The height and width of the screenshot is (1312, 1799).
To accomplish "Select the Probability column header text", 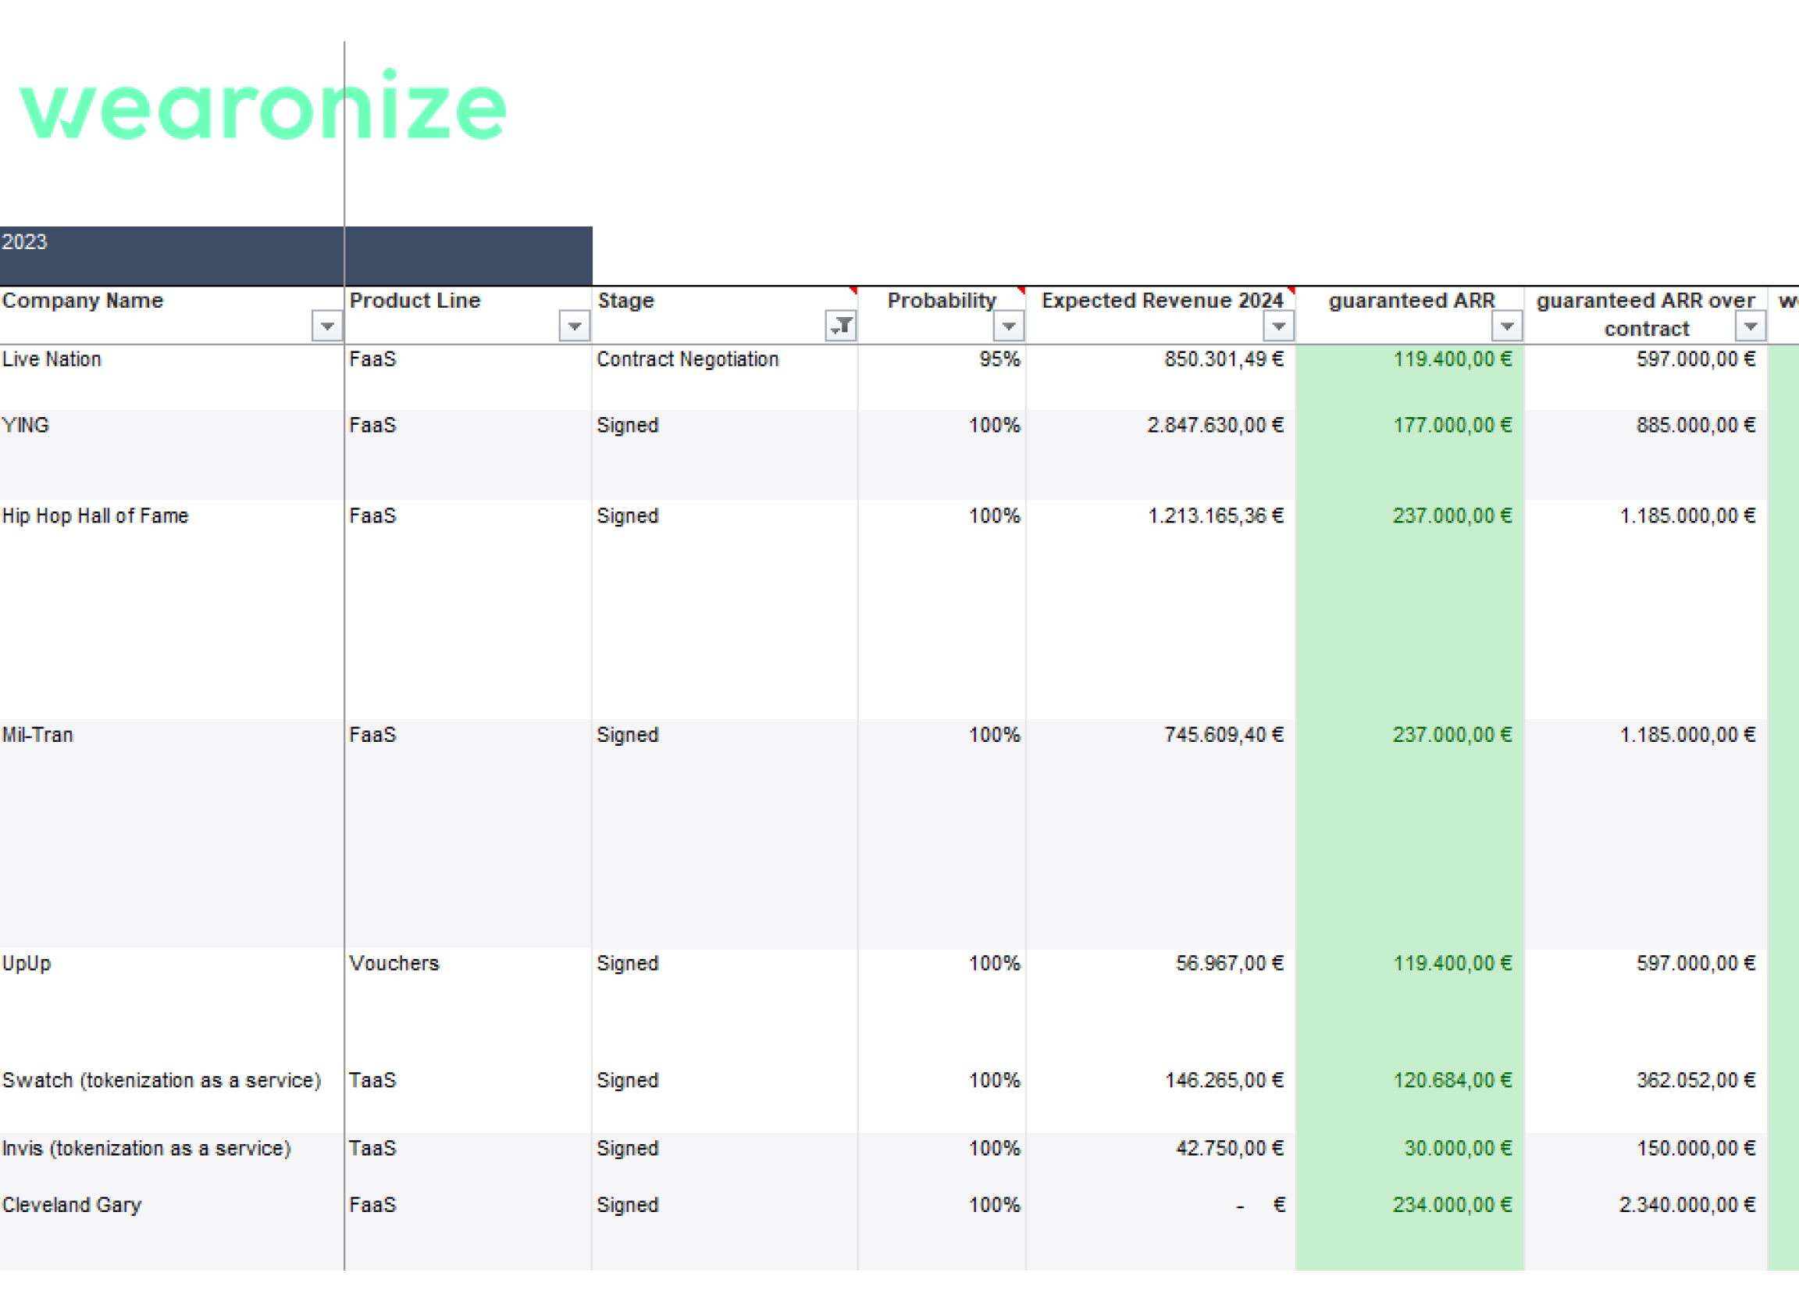I will [942, 301].
